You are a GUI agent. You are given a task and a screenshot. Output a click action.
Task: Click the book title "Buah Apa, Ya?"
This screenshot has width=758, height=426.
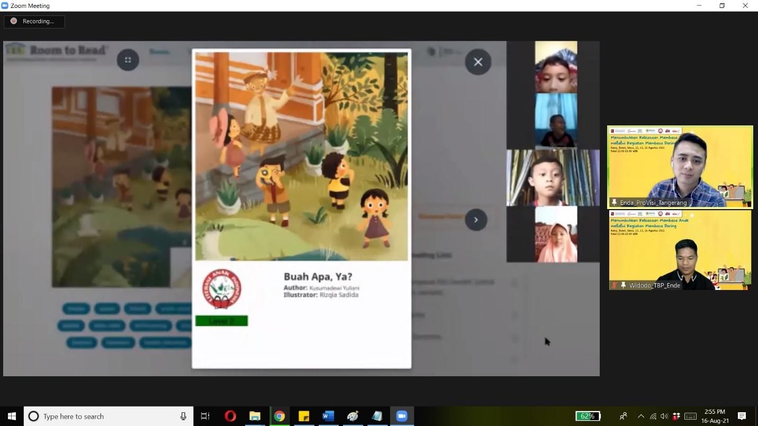tap(318, 276)
